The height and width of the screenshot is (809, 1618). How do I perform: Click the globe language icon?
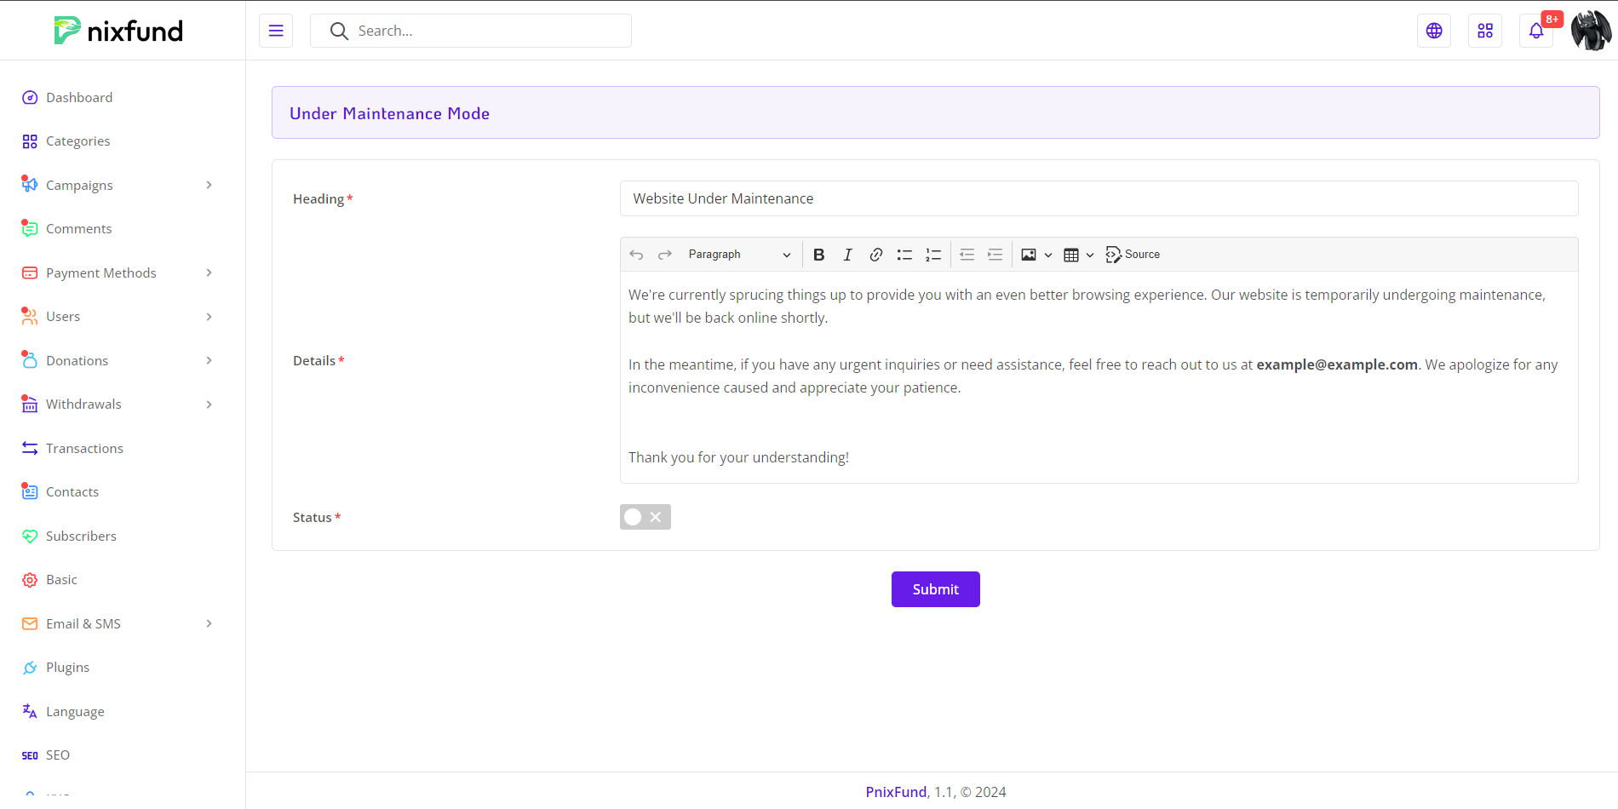tap(1434, 32)
